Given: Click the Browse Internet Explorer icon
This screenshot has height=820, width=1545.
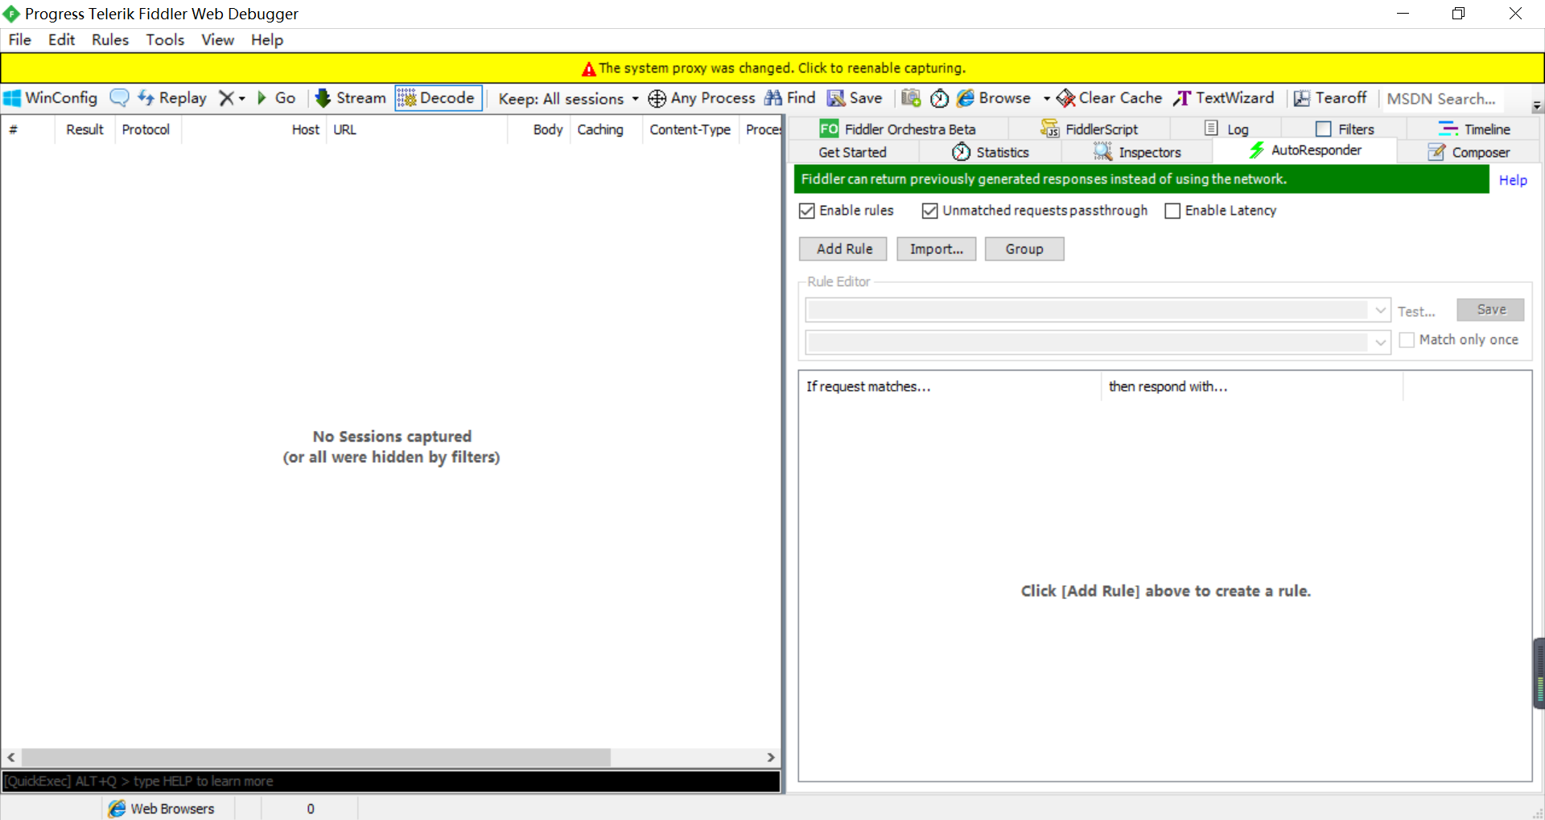Looking at the screenshot, I should point(966,98).
